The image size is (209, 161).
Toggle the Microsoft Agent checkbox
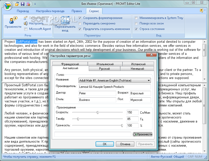[x=26, y=29]
